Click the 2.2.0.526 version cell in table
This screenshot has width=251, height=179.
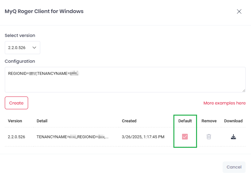[17, 137]
